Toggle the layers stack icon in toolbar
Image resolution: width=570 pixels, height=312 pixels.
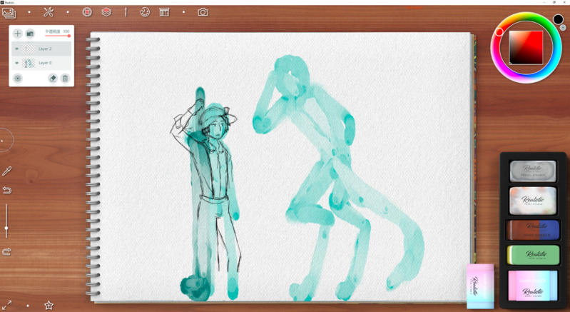tap(106, 12)
